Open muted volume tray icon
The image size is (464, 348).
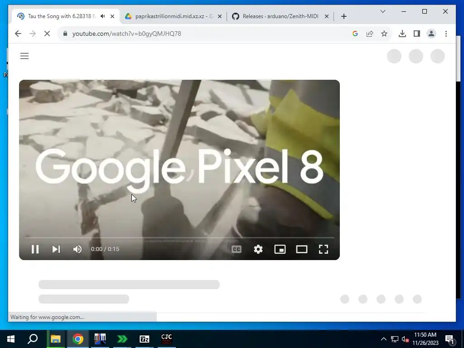(405, 339)
